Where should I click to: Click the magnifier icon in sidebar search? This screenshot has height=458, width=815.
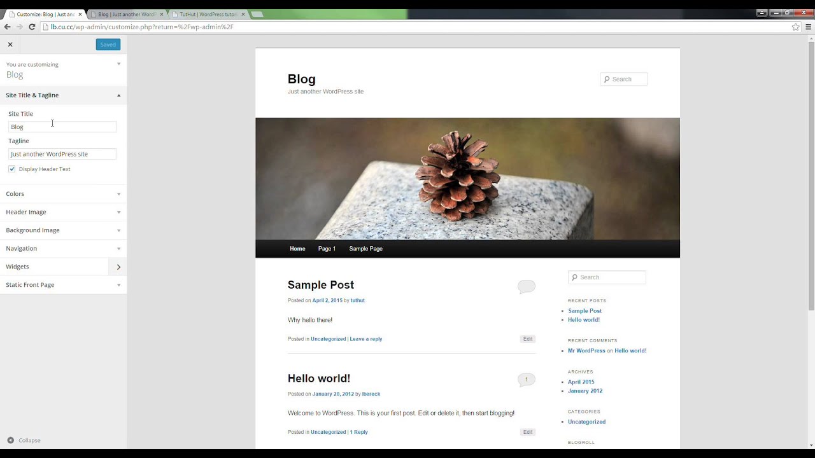574,277
